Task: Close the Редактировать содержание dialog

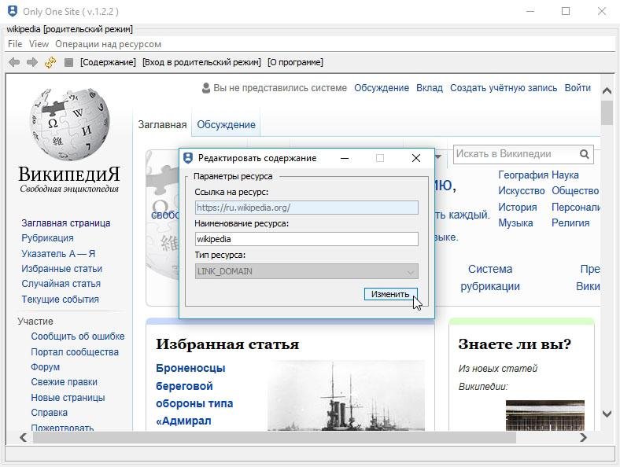Action: 416,158
